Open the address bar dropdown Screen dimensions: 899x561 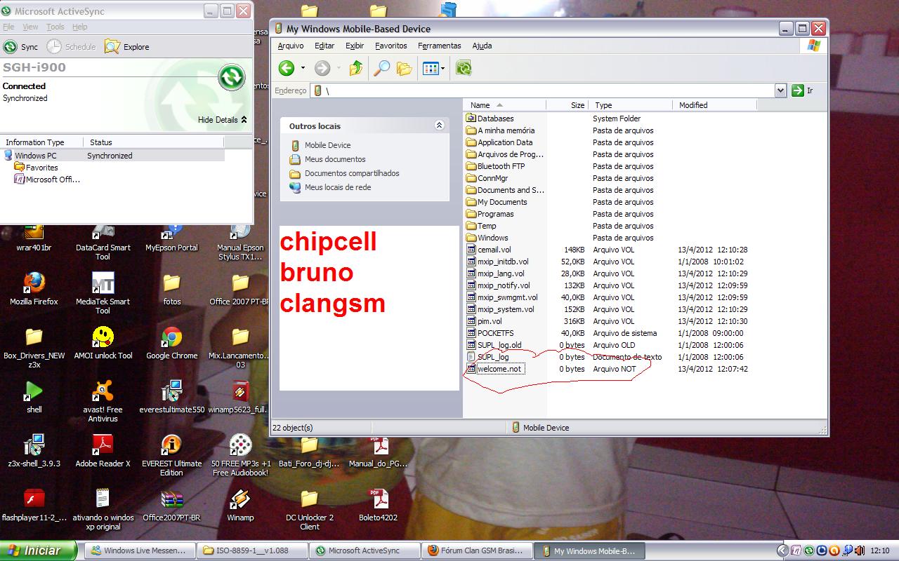[780, 90]
